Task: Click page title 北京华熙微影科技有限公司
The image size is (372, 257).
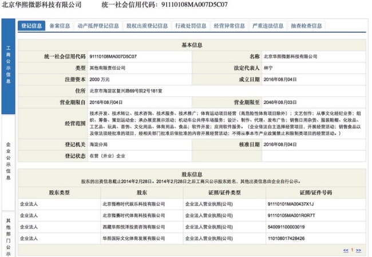Action: [x=42, y=5]
